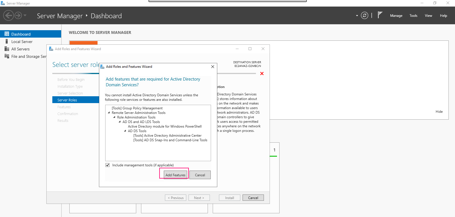This screenshot has width=455, height=217.
Task: Collapse Role Administration Tools node
Action: pyautogui.click(x=114, y=117)
